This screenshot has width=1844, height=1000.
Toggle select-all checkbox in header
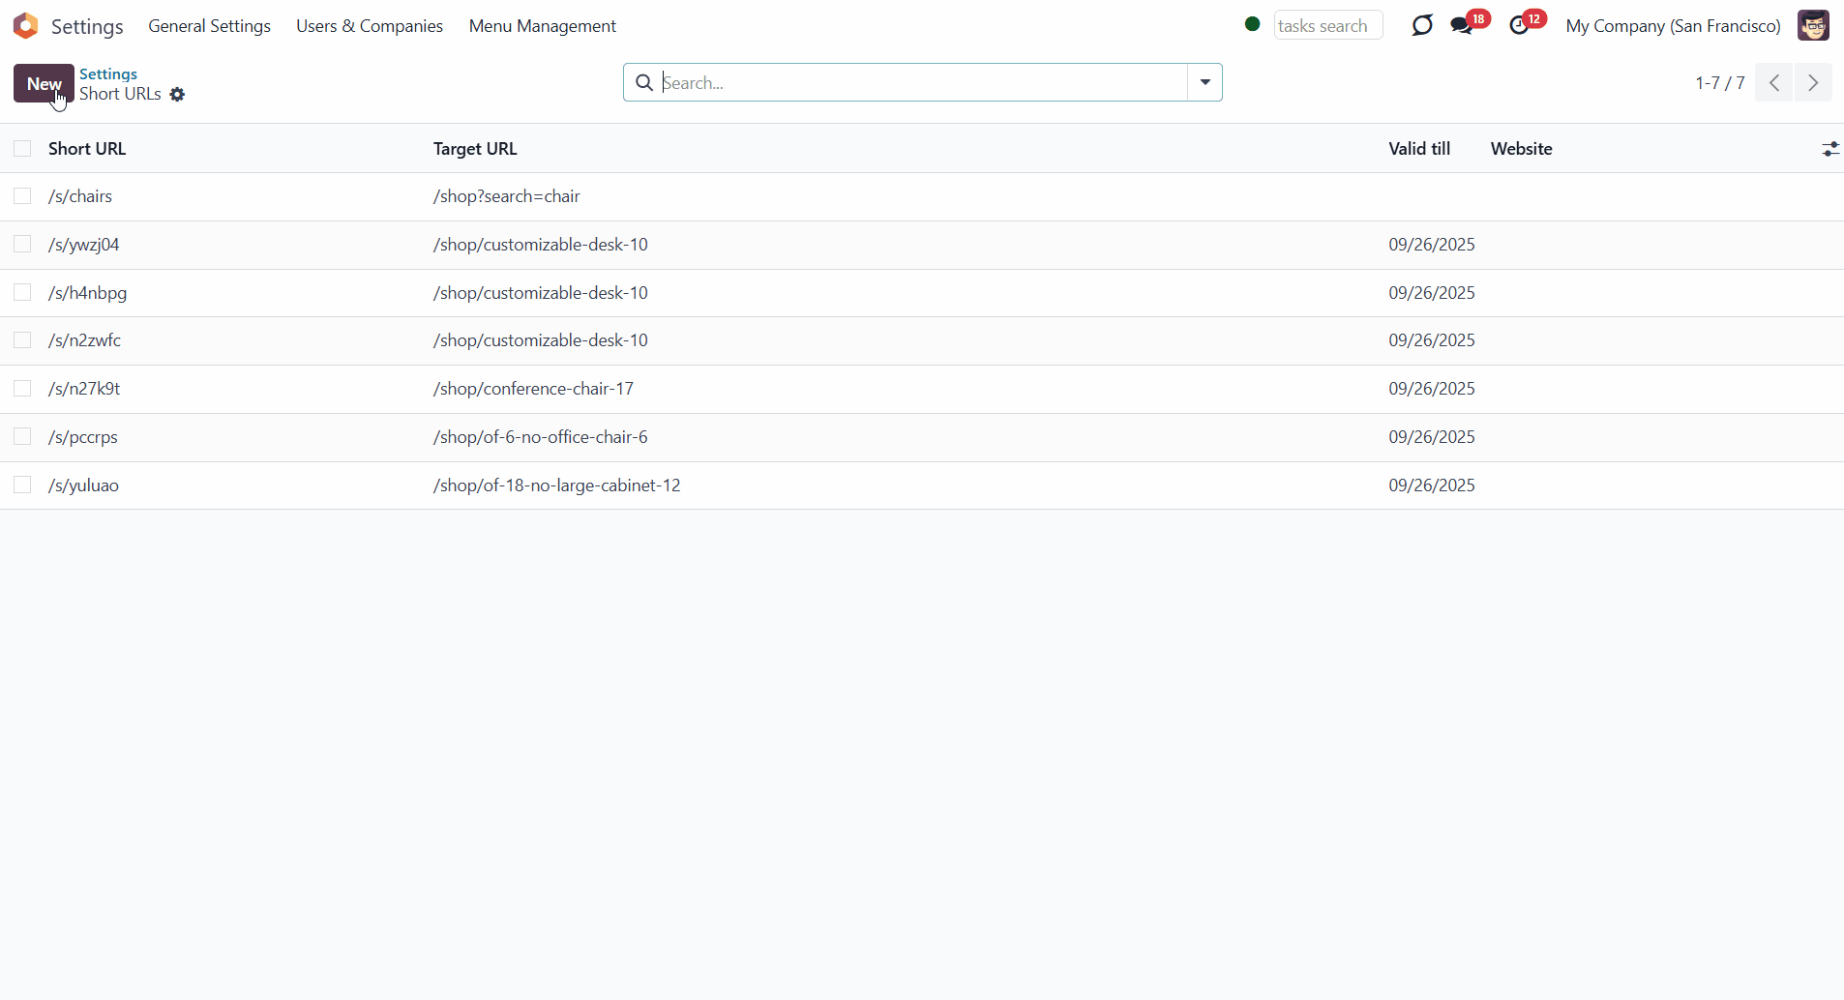tap(22, 149)
